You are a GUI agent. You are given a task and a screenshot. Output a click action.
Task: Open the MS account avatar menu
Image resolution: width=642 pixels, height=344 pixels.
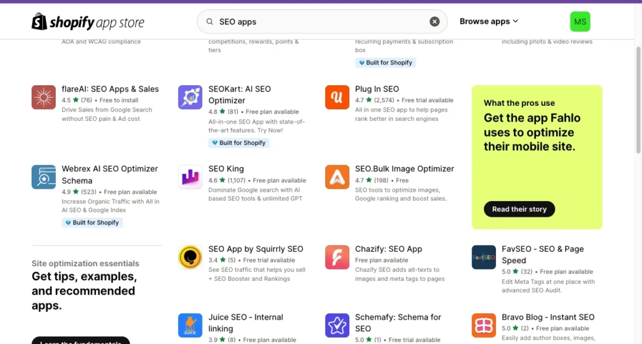tap(580, 22)
